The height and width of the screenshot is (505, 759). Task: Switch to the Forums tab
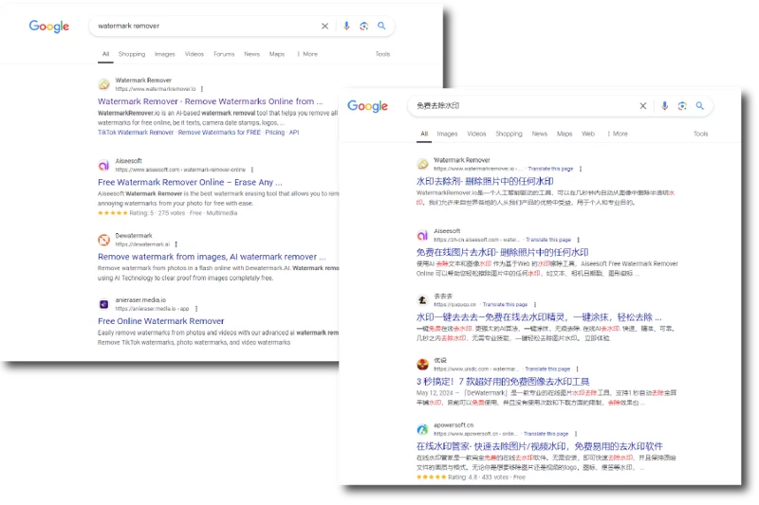[224, 54]
